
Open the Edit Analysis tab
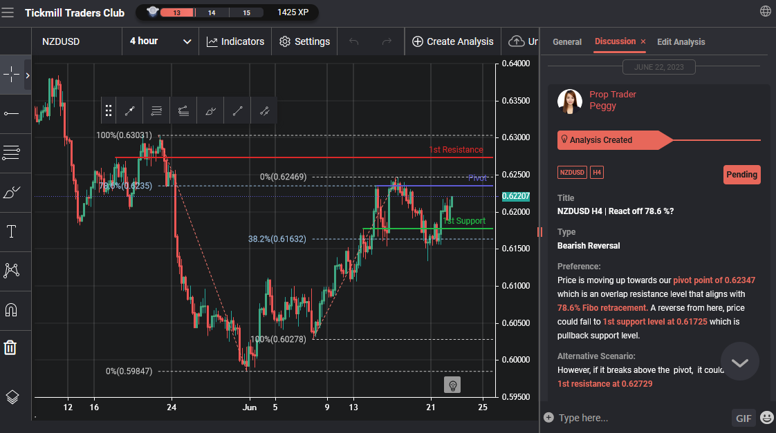point(681,42)
